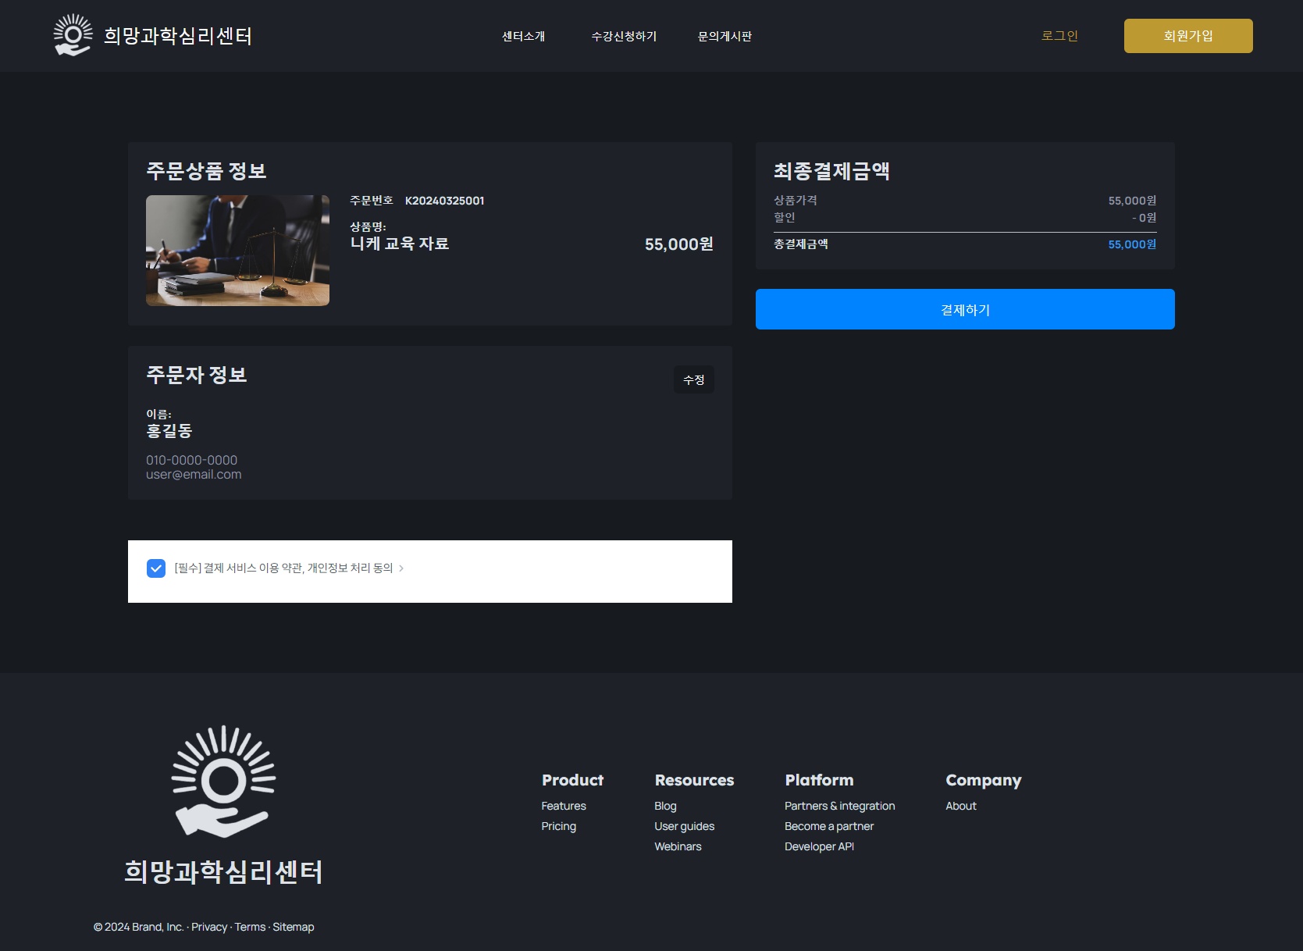Image resolution: width=1303 pixels, height=951 pixels.
Task: Open the Webinars footer link
Action: 678,846
